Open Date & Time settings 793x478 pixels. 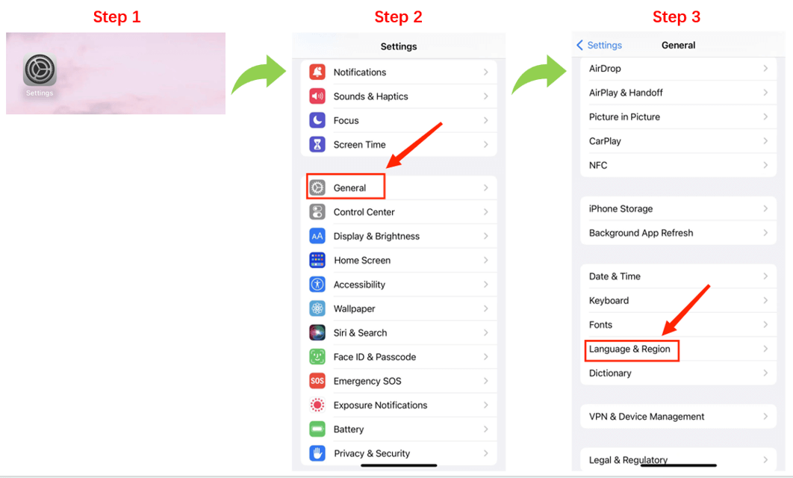tap(678, 276)
